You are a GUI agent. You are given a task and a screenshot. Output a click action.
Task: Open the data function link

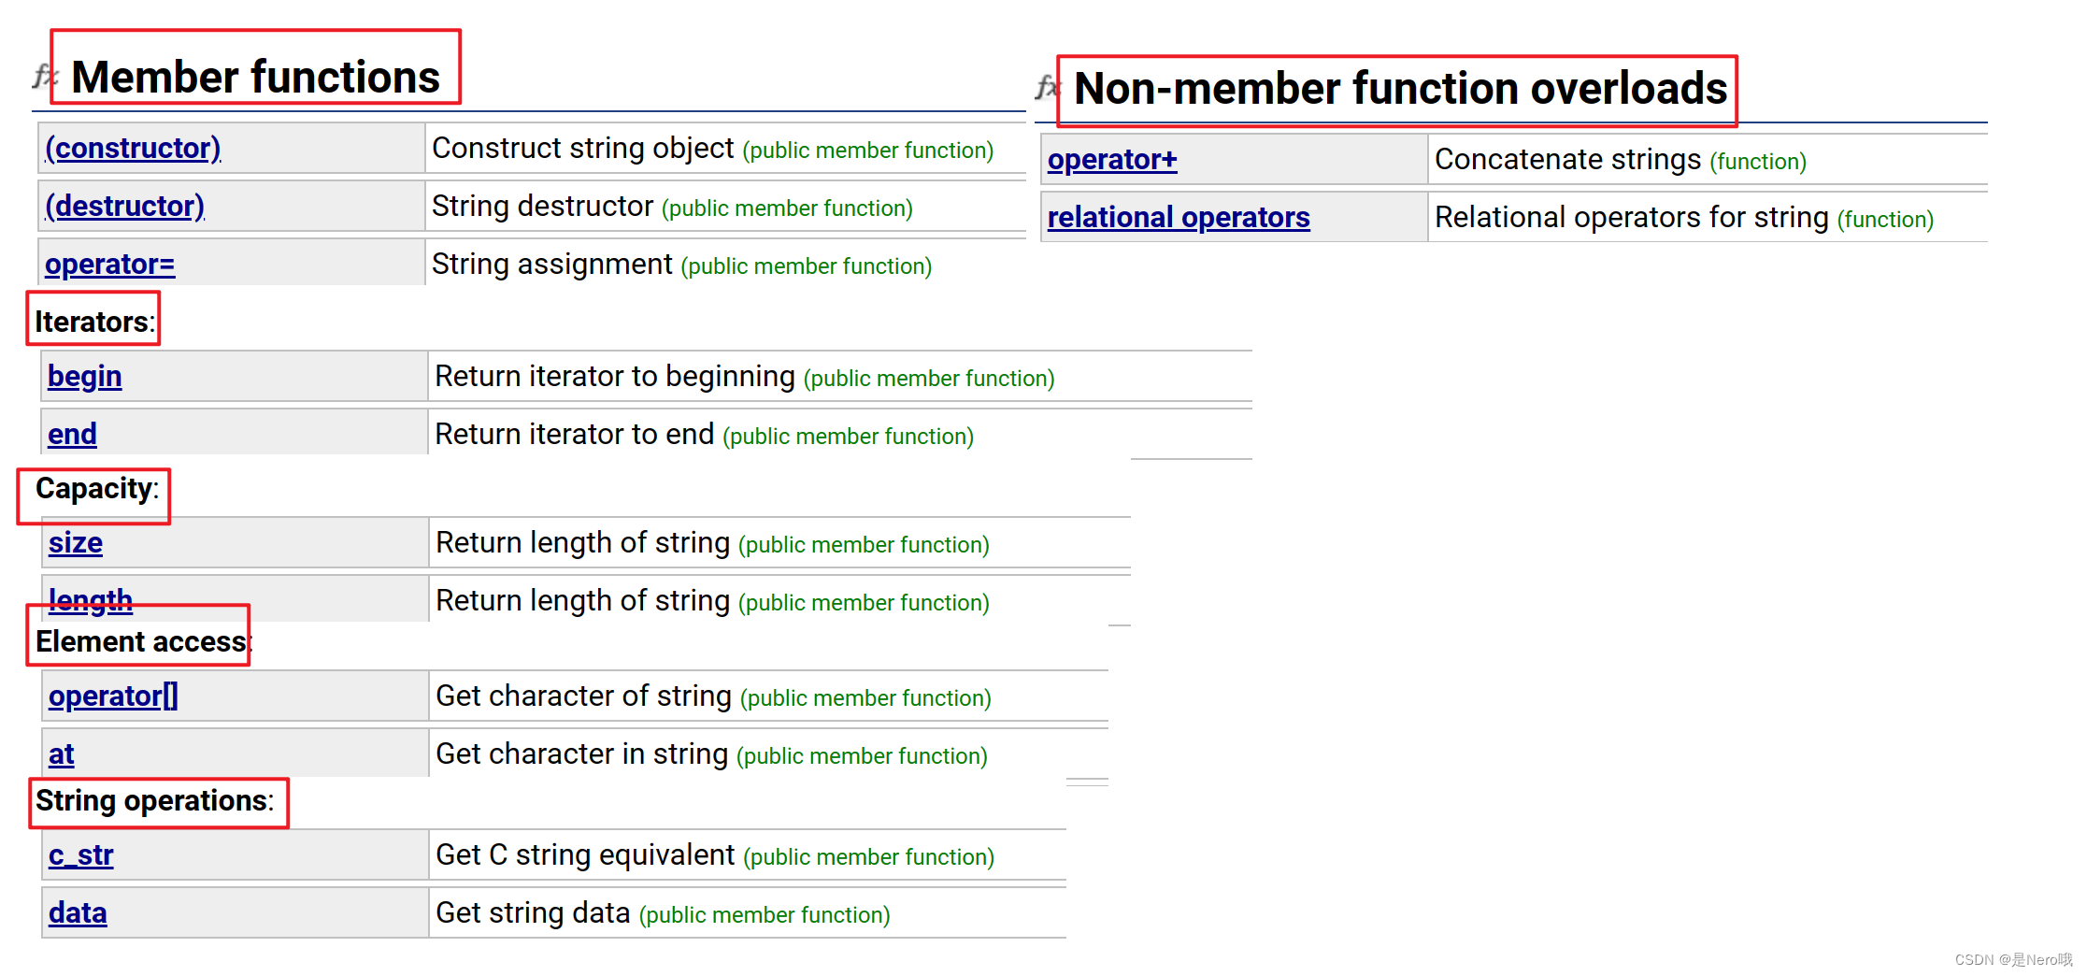(x=78, y=912)
